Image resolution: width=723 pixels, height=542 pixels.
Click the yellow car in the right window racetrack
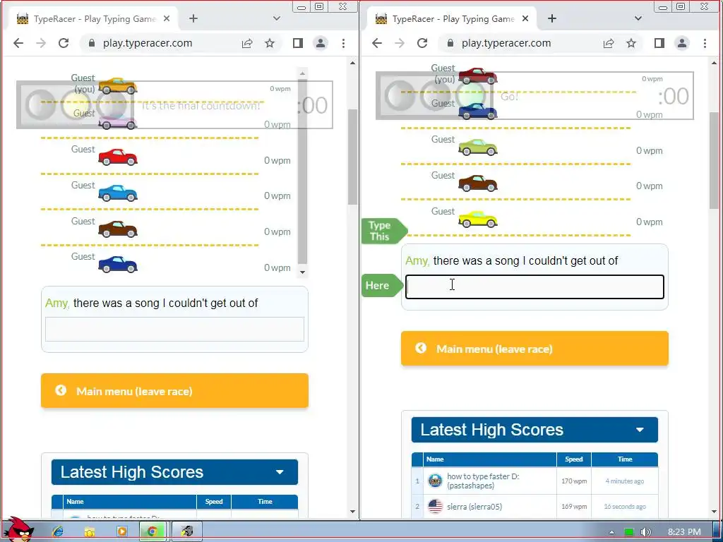coord(478,219)
